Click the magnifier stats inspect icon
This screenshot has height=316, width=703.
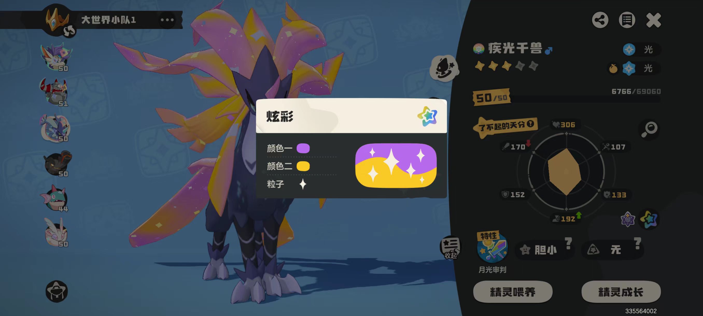(650, 129)
